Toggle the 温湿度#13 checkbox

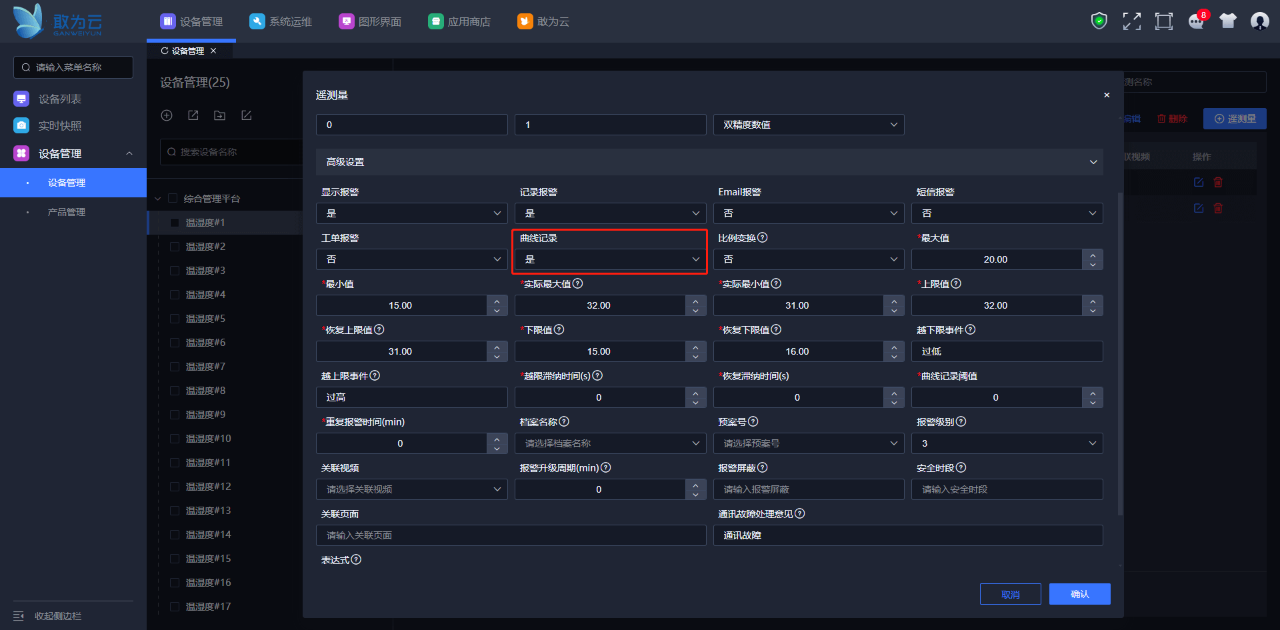pyautogui.click(x=175, y=511)
